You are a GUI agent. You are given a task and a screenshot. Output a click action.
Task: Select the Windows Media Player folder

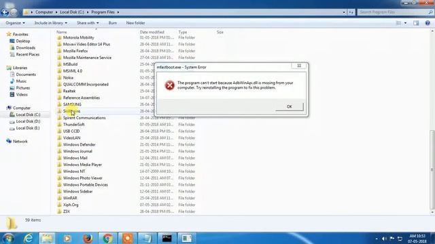(82, 165)
